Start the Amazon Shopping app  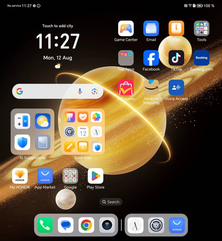pos(151,87)
